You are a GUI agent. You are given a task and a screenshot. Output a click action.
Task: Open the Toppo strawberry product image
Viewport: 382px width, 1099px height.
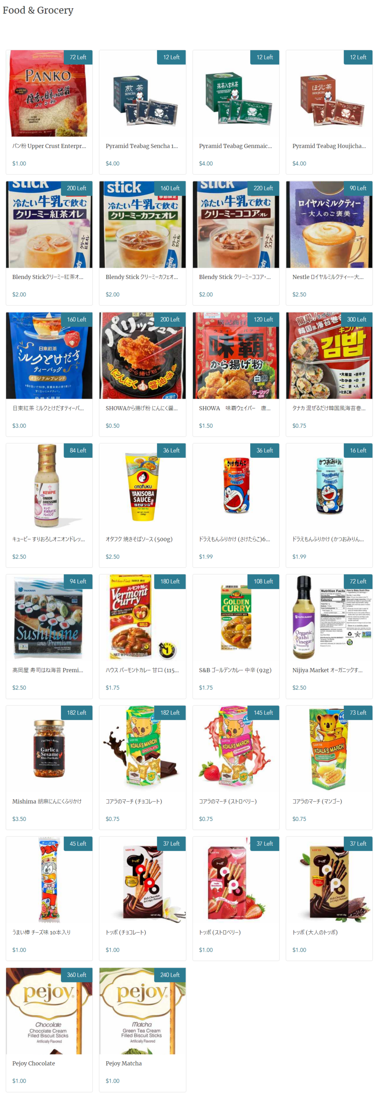point(235,879)
